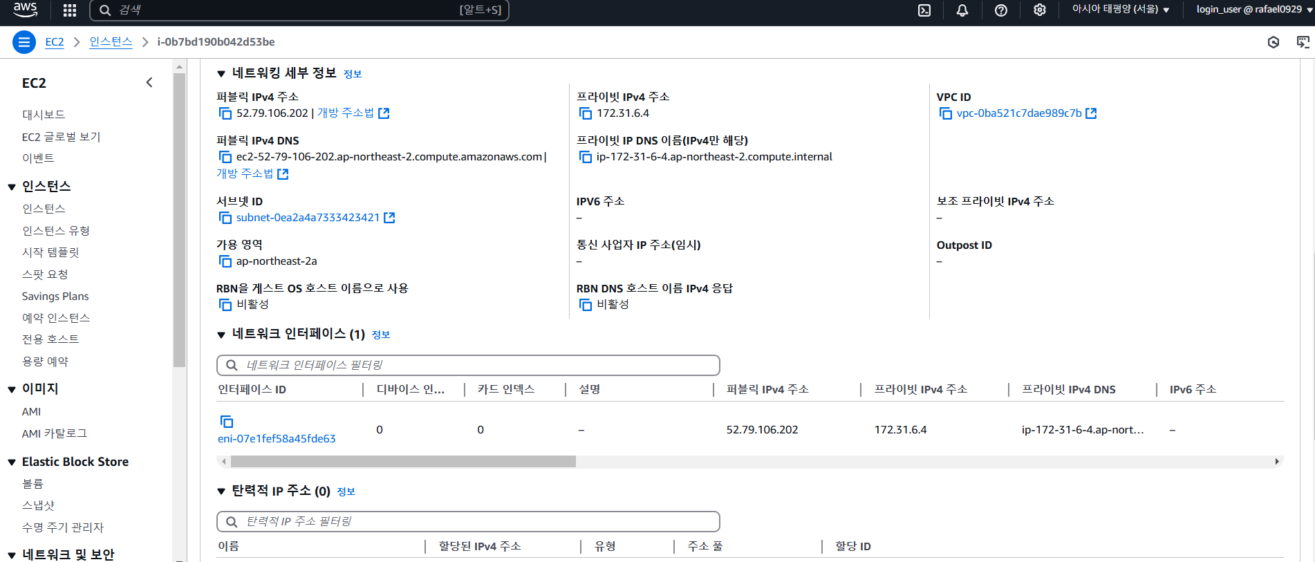Open 스냅샷 under Elastic Block Store
1315x562 pixels.
38,506
